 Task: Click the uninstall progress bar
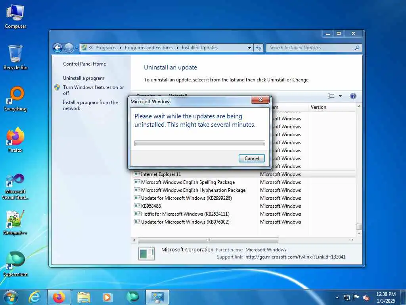[x=200, y=143]
